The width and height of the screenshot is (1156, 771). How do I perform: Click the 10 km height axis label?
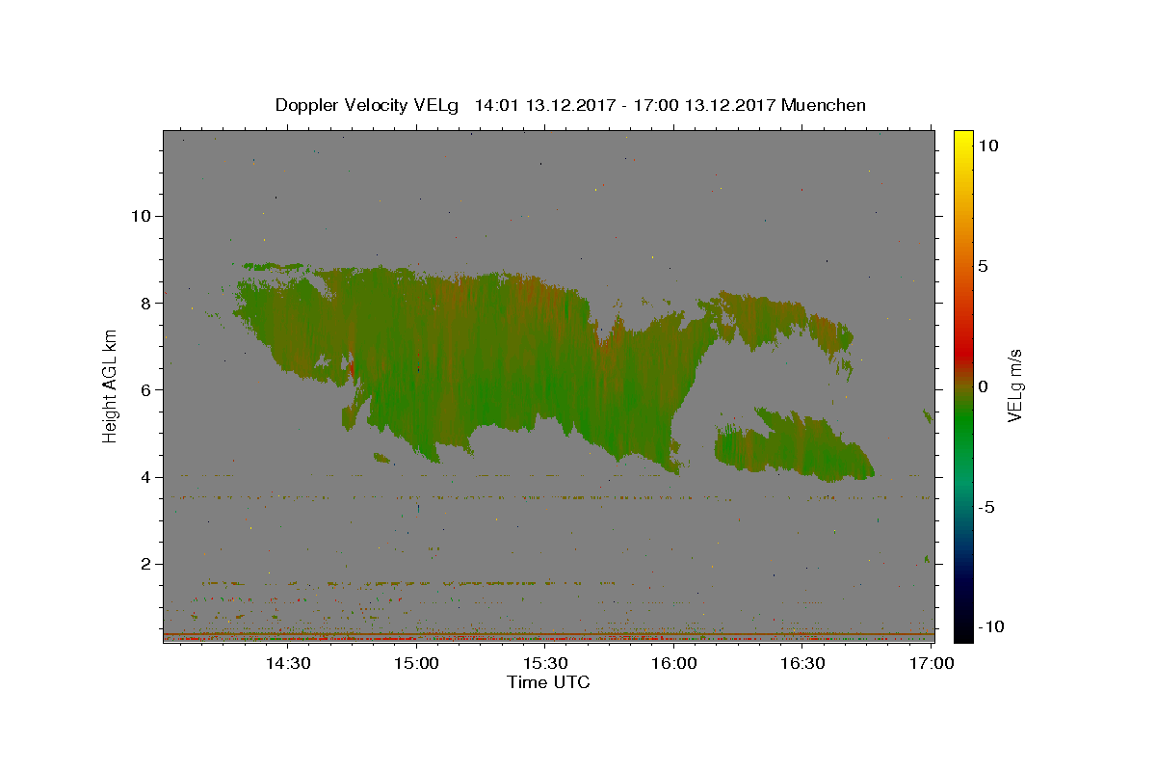141,216
